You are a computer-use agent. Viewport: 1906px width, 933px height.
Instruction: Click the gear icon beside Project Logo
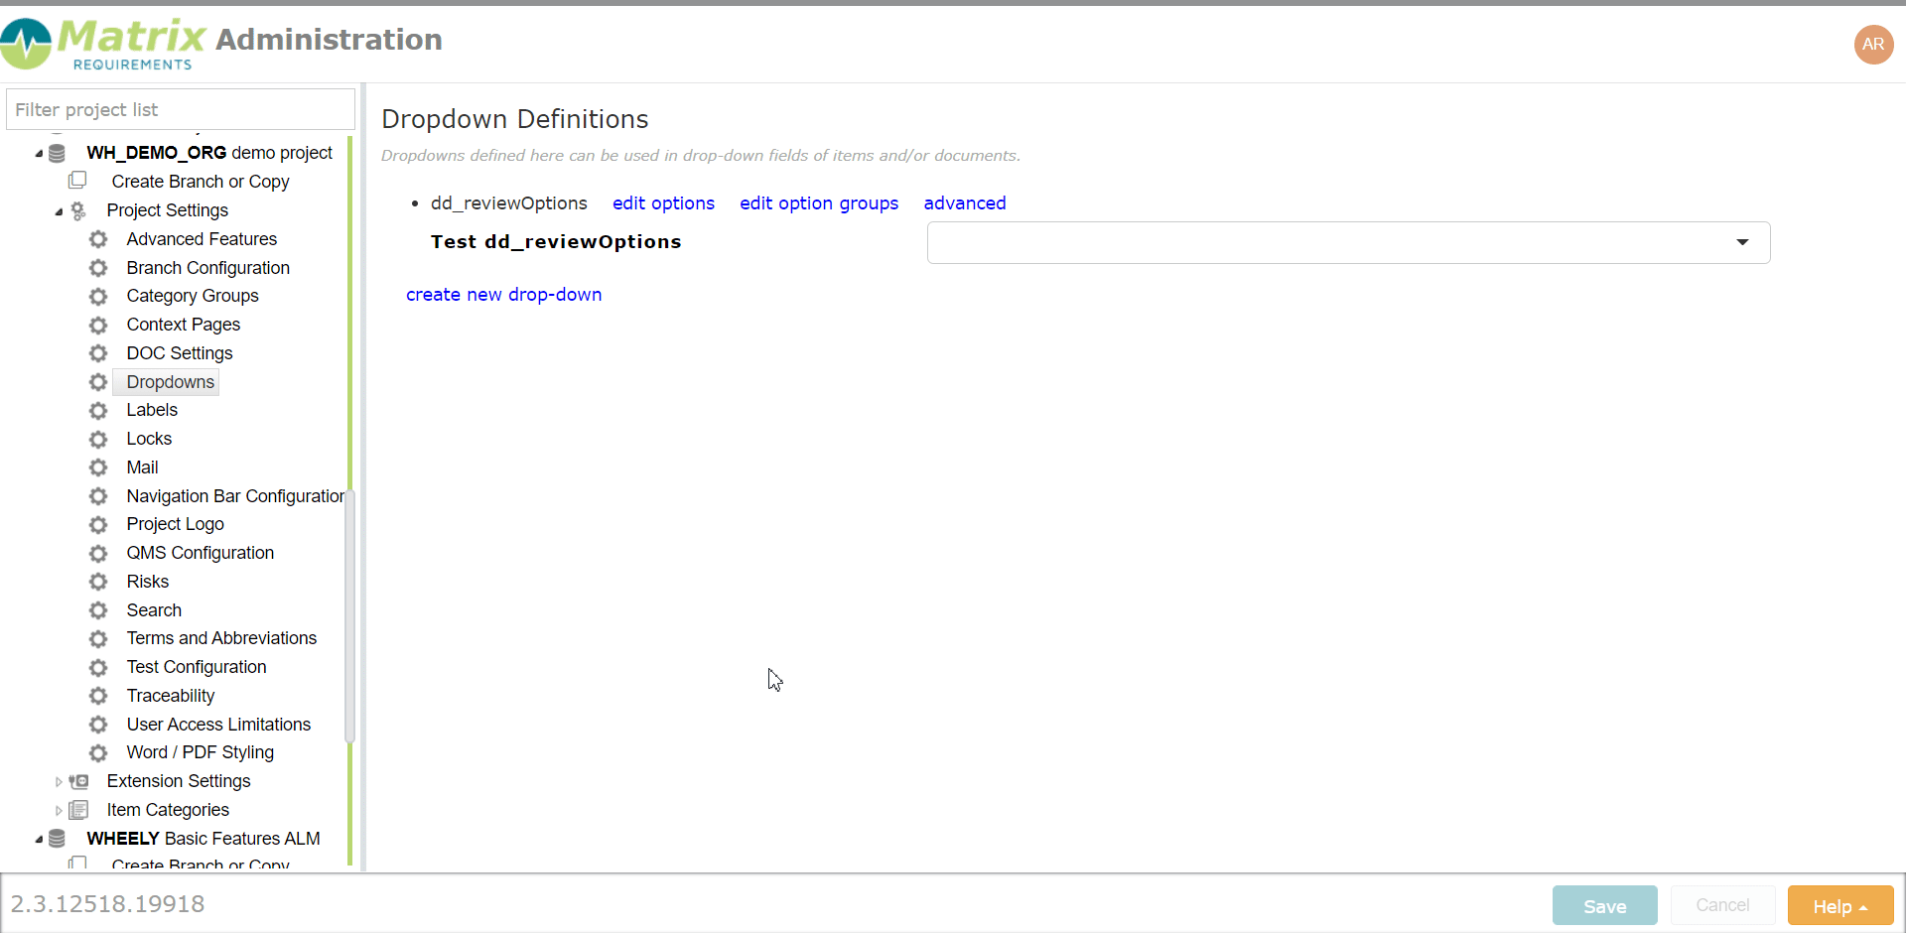[x=98, y=524]
